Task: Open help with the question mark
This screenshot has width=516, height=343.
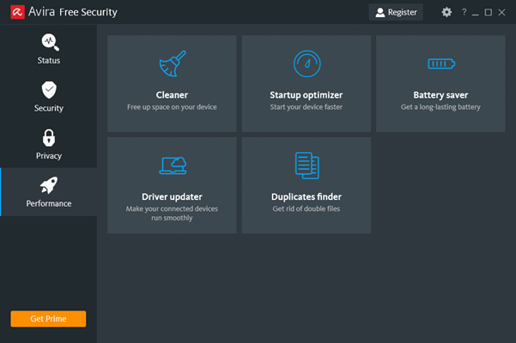Action: pyautogui.click(x=464, y=12)
